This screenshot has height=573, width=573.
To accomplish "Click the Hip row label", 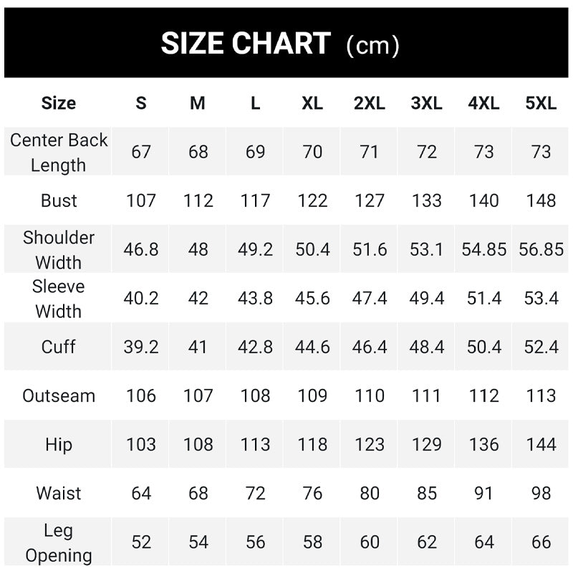I will click(59, 444).
